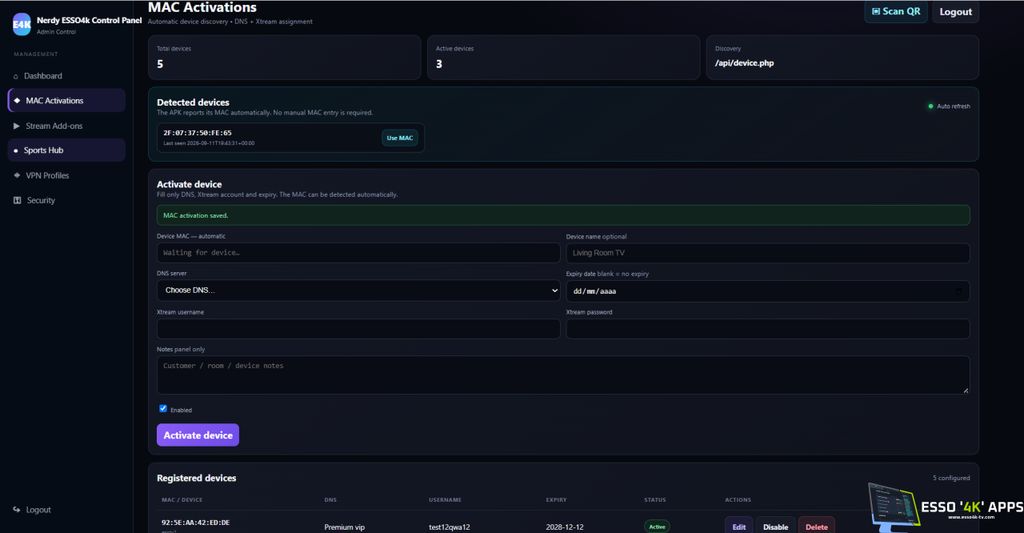Click the Scan QR button

[896, 12]
